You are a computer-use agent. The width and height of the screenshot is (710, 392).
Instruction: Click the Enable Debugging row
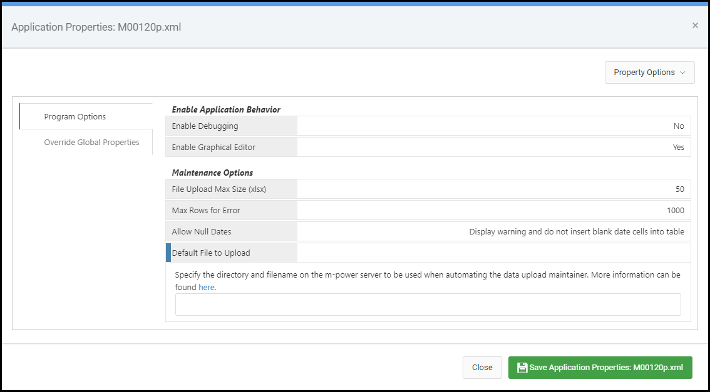tap(428, 126)
